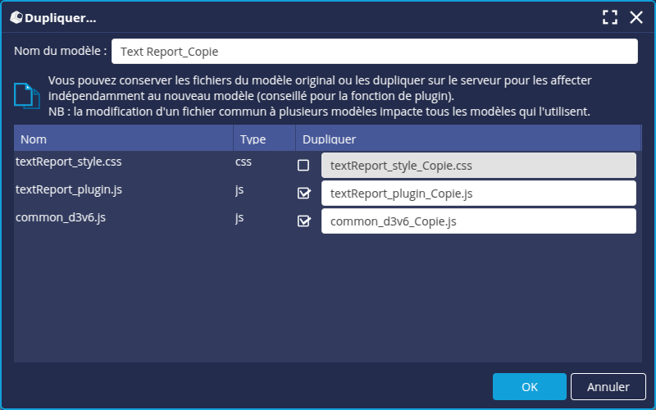Click the css type cell
This screenshot has width=656, height=410.
pyautogui.click(x=244, y=162)
